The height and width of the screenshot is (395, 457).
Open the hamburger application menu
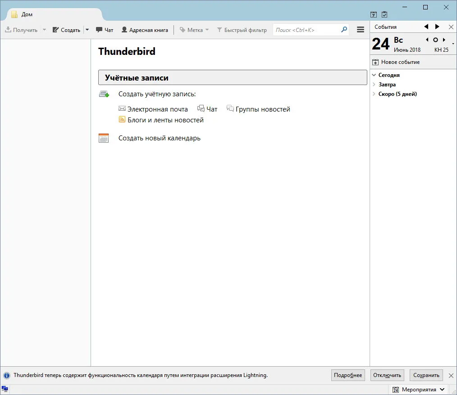[x=361, y=30]
